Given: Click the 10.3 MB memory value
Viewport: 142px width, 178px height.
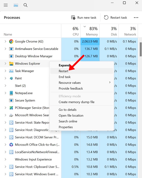Looking at the screenshot, I should pos(92,174).
